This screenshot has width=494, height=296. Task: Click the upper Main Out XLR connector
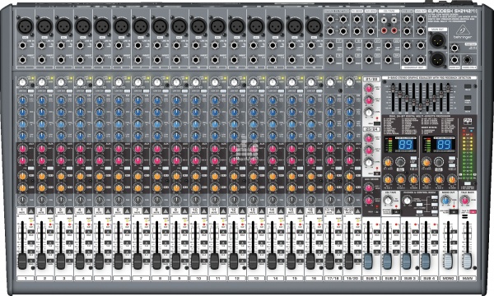(x=437, y=40)
